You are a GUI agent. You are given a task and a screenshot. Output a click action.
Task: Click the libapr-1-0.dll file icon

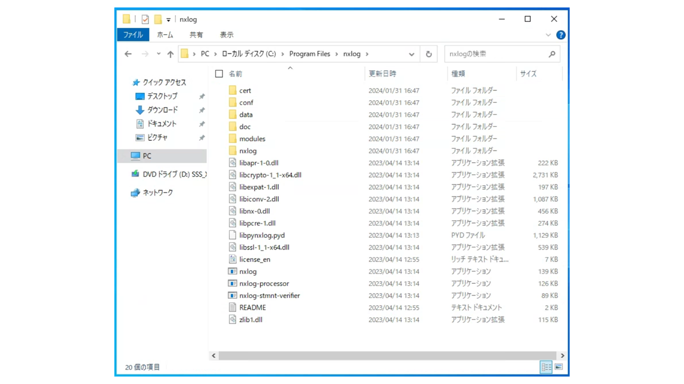[232, 163]
